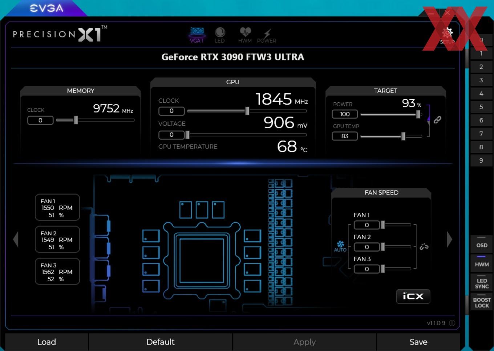
Task: Click the GPU voltage offset field
Action: (171, 135)
